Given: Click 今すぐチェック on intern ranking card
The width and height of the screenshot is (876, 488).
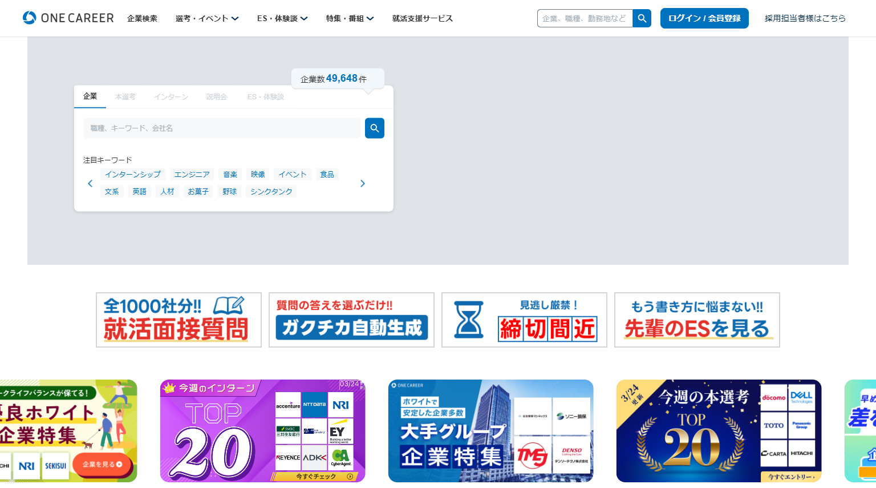Looking at the screenshot, I should tap(317, 477).
